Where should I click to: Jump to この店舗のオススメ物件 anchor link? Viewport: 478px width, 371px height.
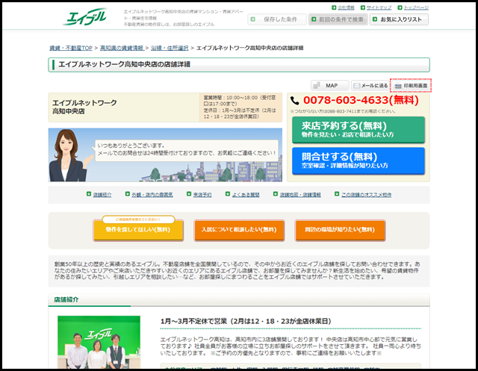(367, 195)
